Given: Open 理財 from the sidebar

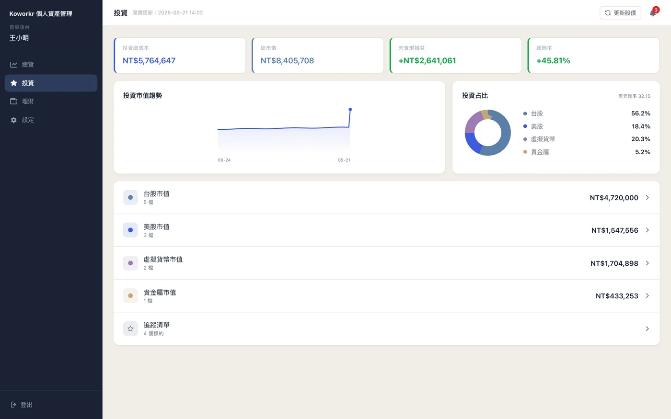Looking at the screenshot, I should click(x=51, y=102).
